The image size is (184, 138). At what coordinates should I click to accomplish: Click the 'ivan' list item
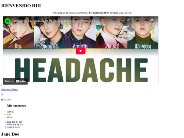[x=9, y=114]
